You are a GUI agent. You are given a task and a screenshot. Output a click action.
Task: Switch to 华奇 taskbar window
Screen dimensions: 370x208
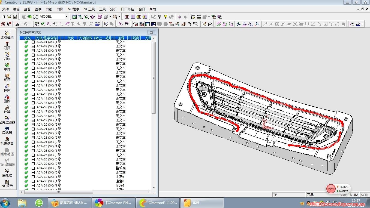tap(202, 203)
